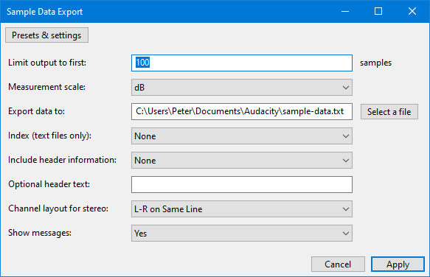Click the 'Limit output to first:' label
The image size is (430, 277).
(x=47, y=63)
